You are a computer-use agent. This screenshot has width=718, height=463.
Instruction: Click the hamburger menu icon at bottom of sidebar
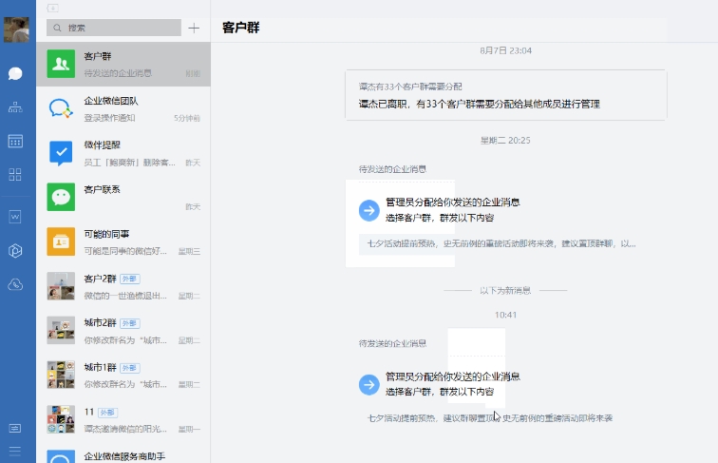[x=15, y=450]
